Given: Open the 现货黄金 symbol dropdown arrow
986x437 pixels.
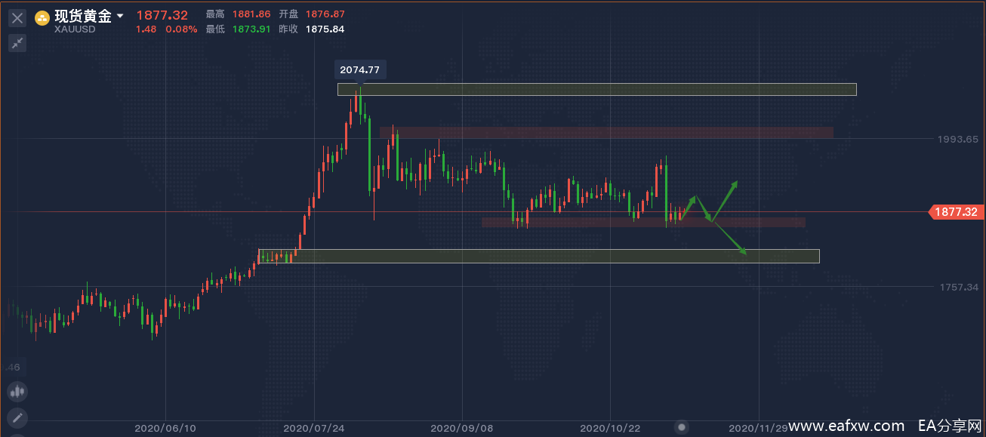Looking at the screenshot, I should click(x=120, y=17).
